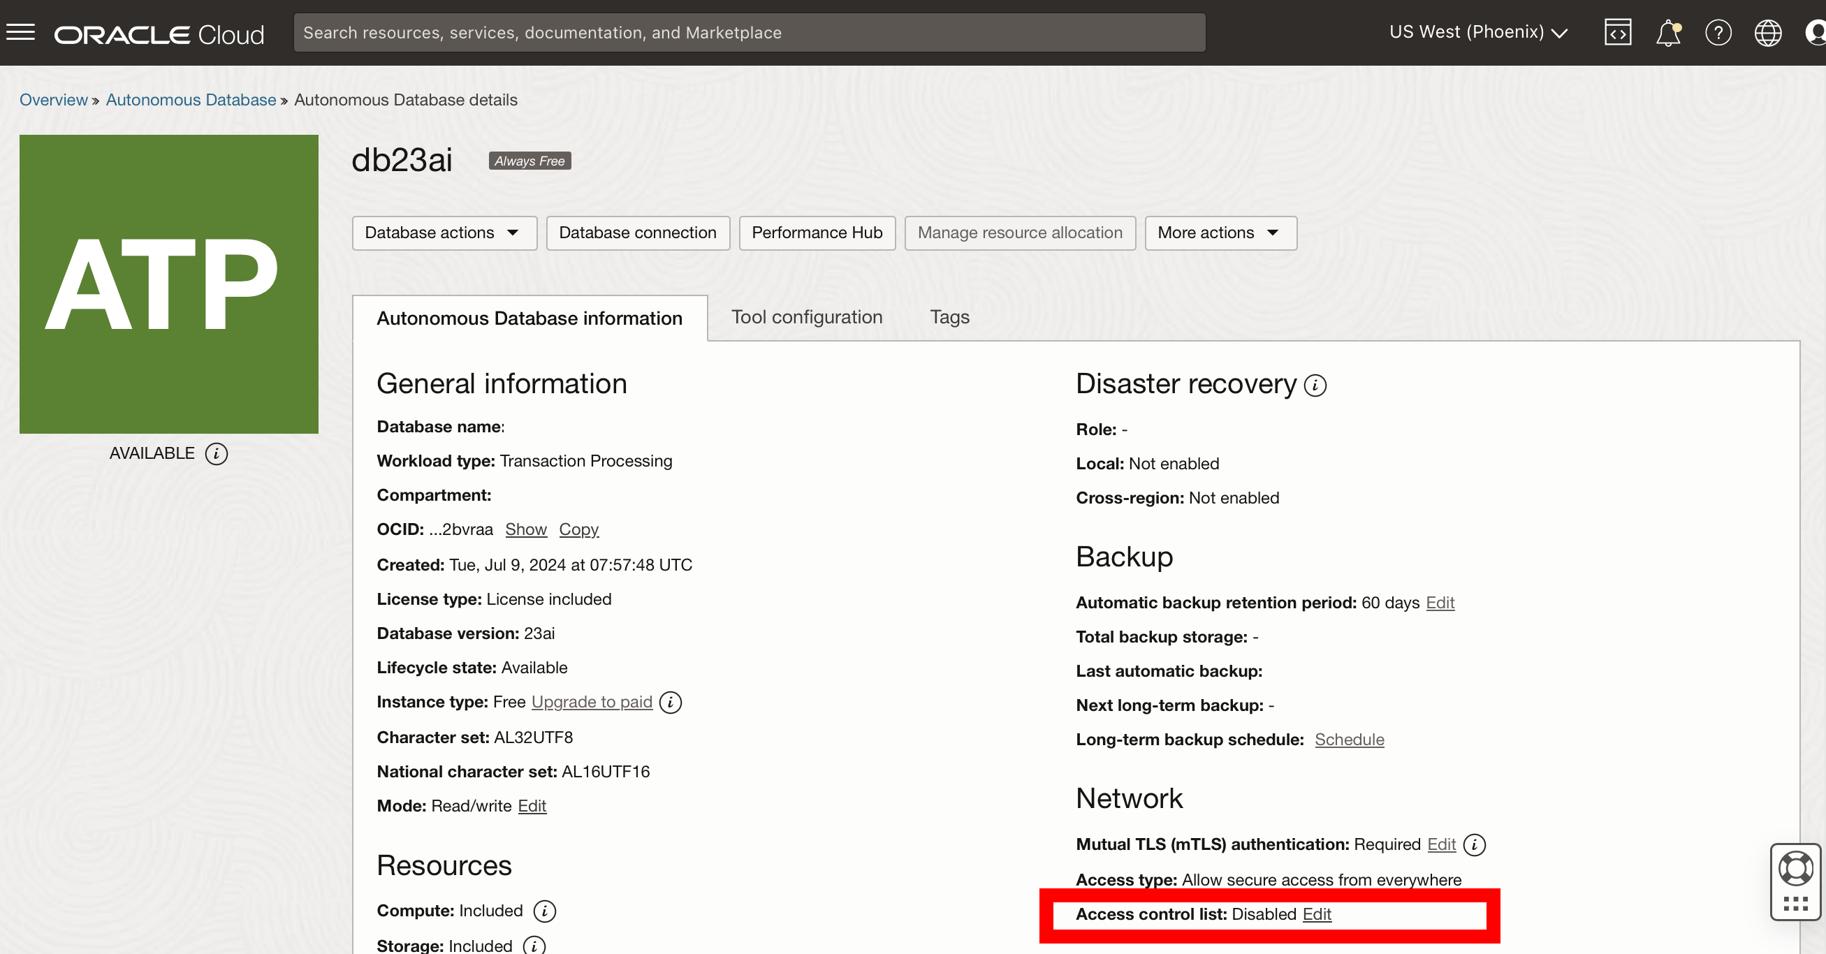
Task: Select the Autonomous Database information tab
Action: (x=529, y=318)
